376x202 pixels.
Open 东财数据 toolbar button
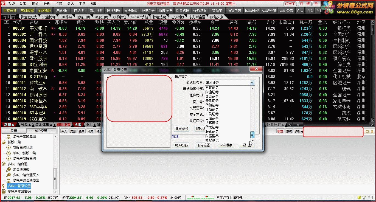coord(27,10)
